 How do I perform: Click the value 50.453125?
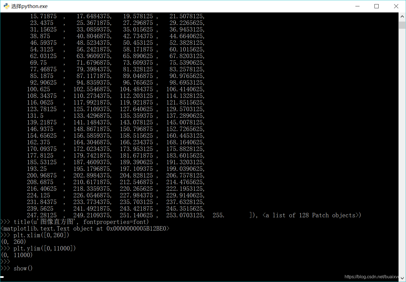[138, 43]
